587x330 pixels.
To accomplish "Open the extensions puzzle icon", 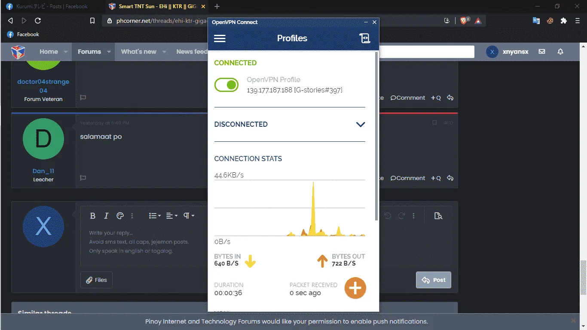I will coord(564,21).
